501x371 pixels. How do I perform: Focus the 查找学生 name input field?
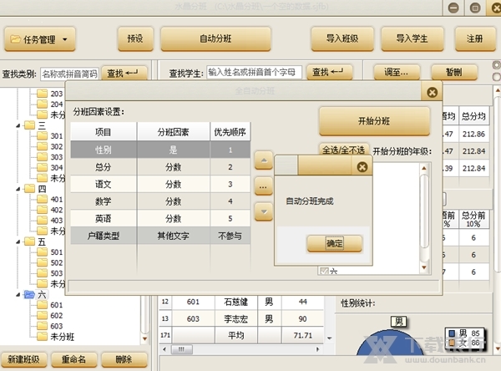254,73
